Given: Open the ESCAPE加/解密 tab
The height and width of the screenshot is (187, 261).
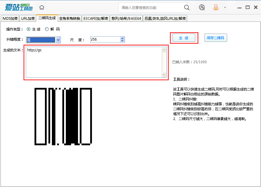Looking at the screenshot, I should click(x=96, y=18).
